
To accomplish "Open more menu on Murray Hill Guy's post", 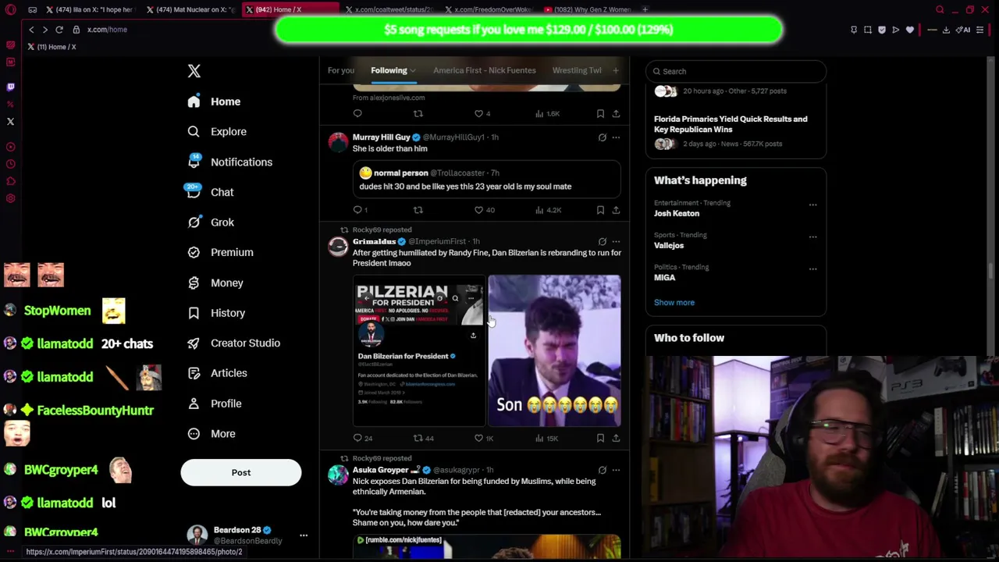I will tap(616, 137).
